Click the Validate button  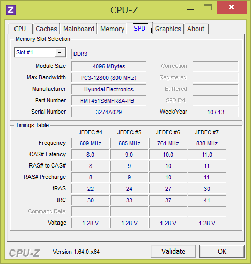(x=173, y=252)
